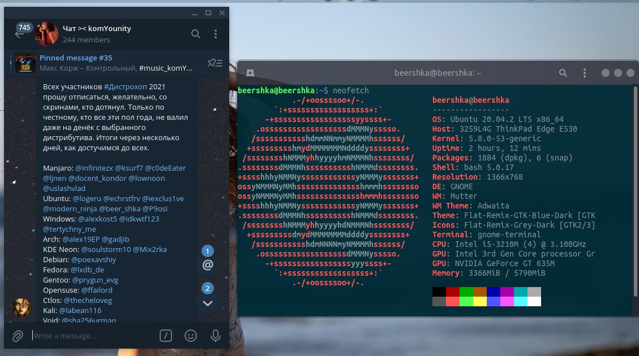Click the OS: Ubuntu 20.04.2 LTS line
639x356 pixels.
[x=498, y=119]
